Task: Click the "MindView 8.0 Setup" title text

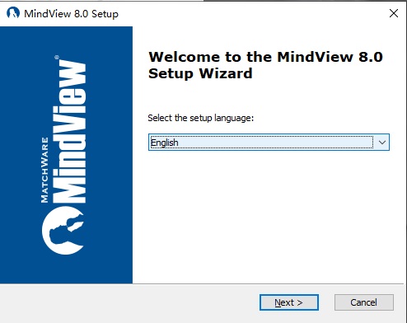Action: tap(71, 14)
